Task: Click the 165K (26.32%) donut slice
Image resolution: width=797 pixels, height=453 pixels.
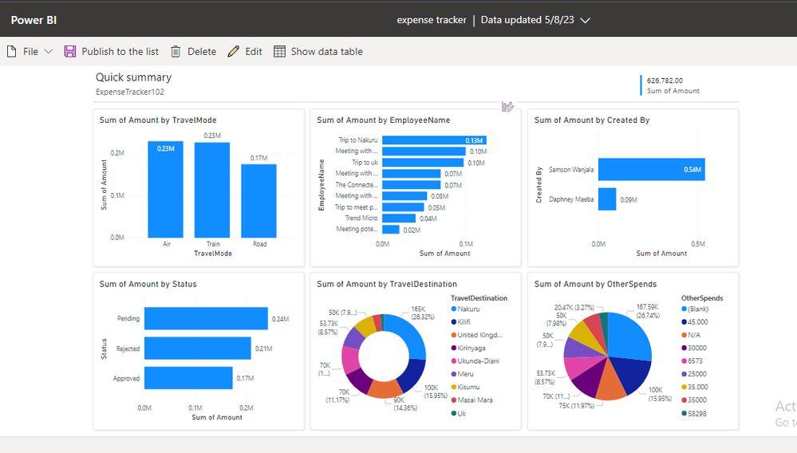Action: pyautogui.click(x=410, y=333)
